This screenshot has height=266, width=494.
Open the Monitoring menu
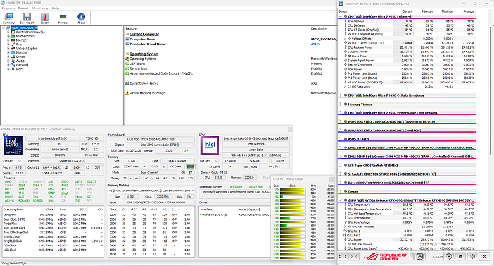click(x=40, y=8)
